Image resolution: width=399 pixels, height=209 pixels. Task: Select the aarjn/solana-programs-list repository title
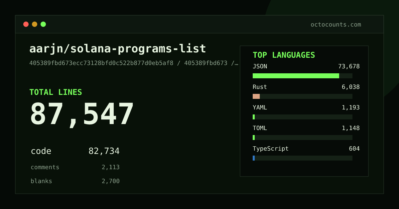(x=118, y=49)
